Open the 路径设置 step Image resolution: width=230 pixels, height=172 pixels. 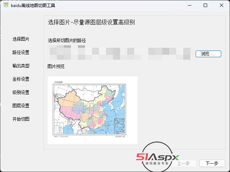pyautogui.click(x=21, y=52)
